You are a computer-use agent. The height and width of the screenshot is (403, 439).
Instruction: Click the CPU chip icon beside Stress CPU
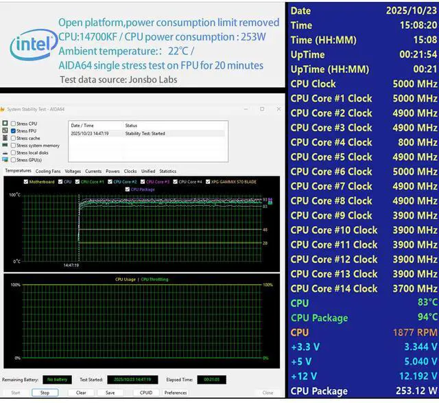click(x=5, y=124)
